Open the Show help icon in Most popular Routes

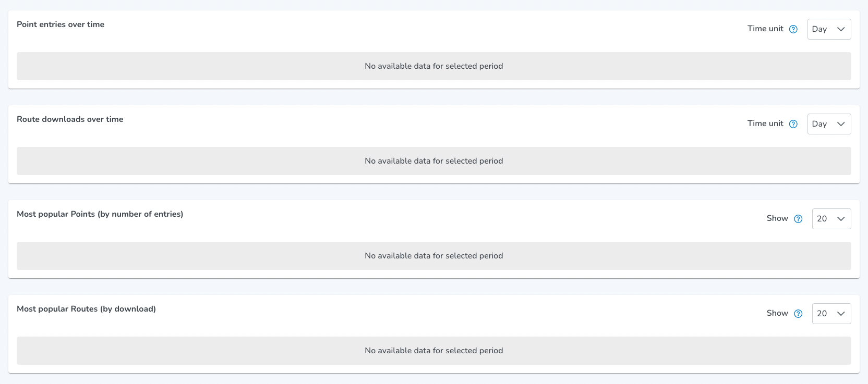[798, 314]
